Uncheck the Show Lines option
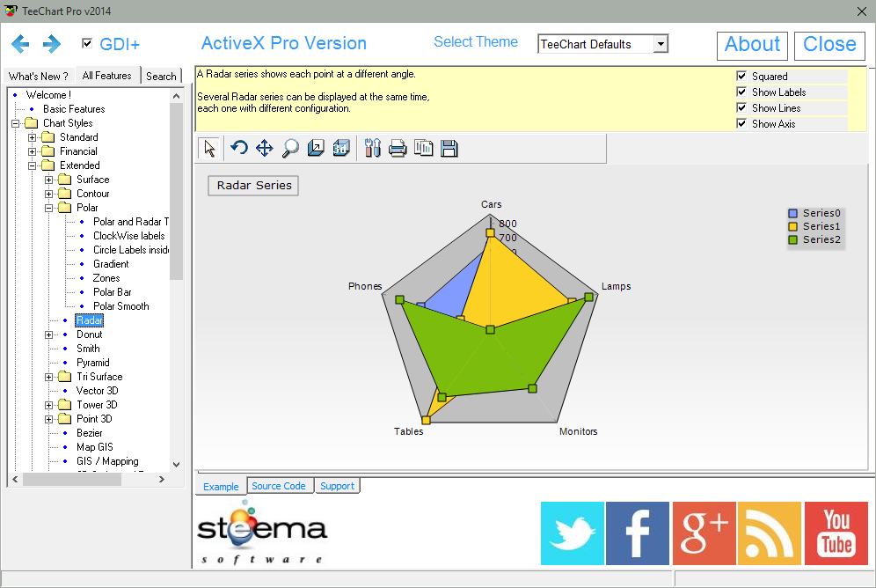The width and height of the screenshot is (876, 588). pyautogui.click(x=741, y=107)
